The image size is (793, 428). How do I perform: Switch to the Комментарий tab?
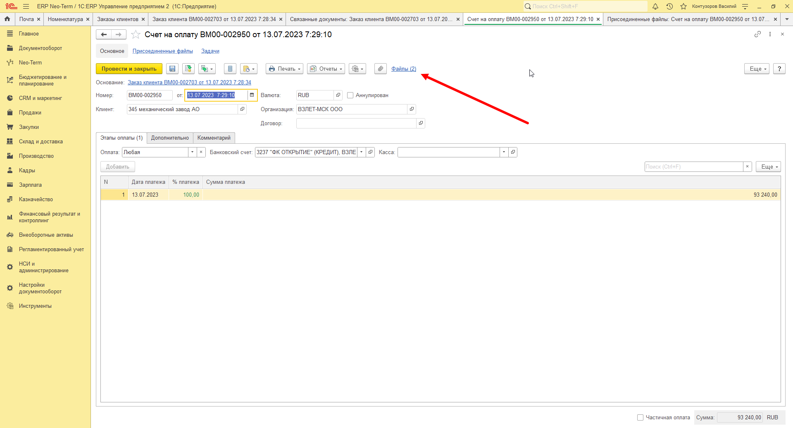pos(214,138)
